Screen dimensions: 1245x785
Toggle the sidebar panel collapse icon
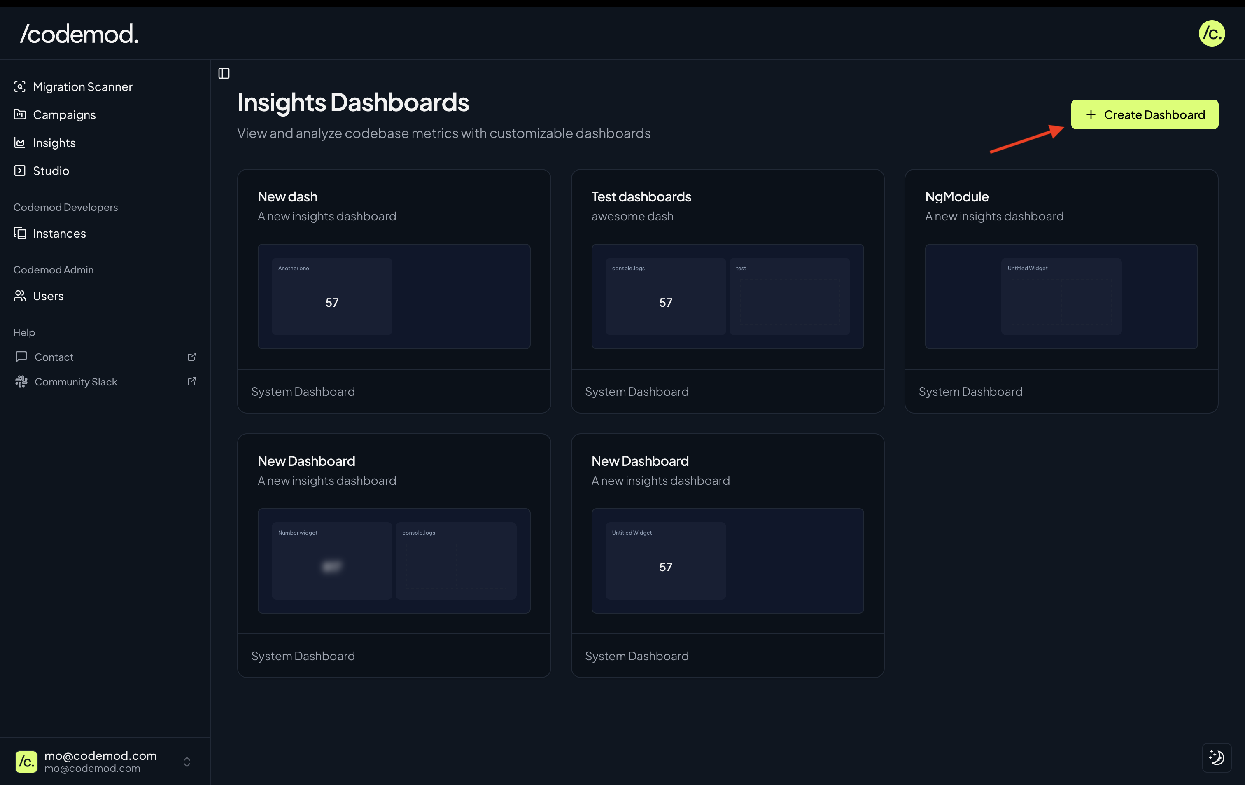point(224,73)
